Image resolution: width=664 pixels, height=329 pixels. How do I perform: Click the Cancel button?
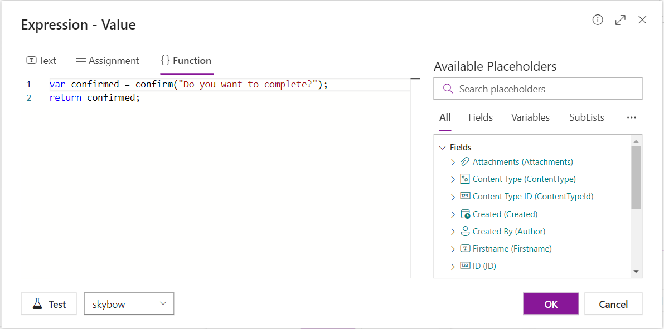(613, 303)
